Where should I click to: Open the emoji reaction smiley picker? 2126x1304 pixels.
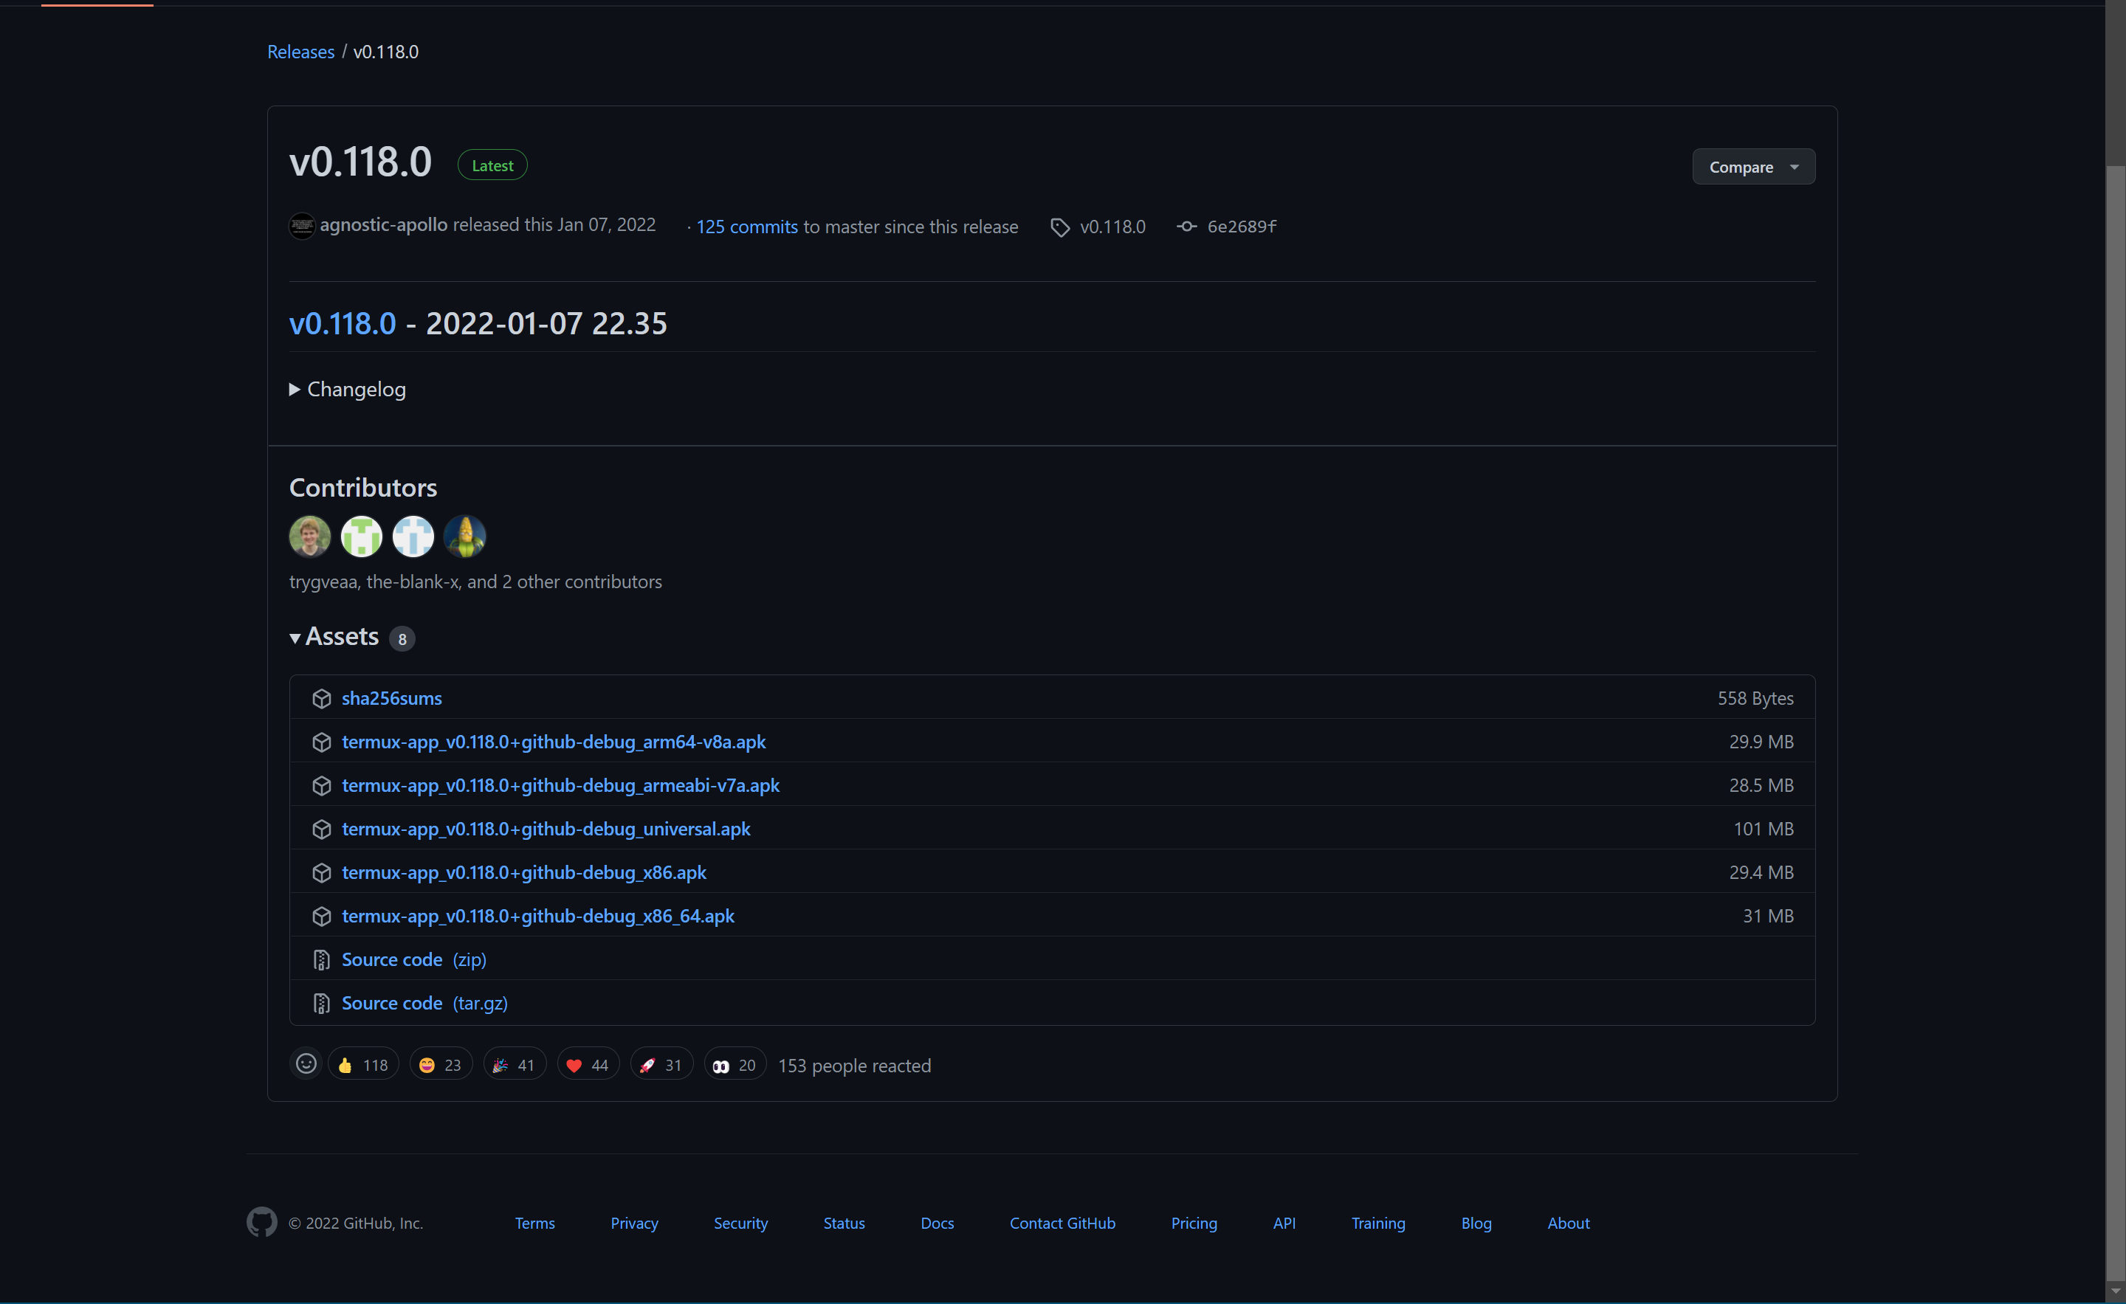(x=306, y=1063)
